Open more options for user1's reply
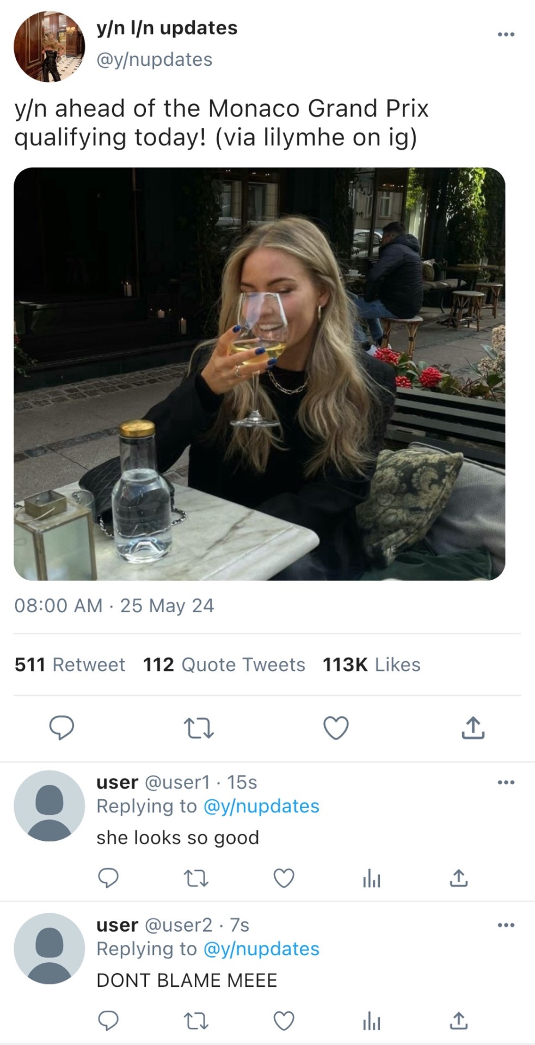Image resolution: width=535 pixels, height=1045 pixels. coord(506,782)
